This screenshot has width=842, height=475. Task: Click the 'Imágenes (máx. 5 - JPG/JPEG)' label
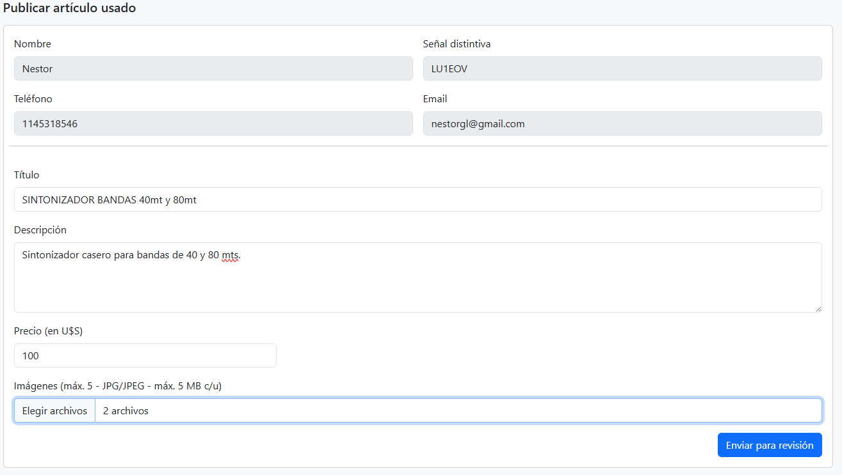118,386
